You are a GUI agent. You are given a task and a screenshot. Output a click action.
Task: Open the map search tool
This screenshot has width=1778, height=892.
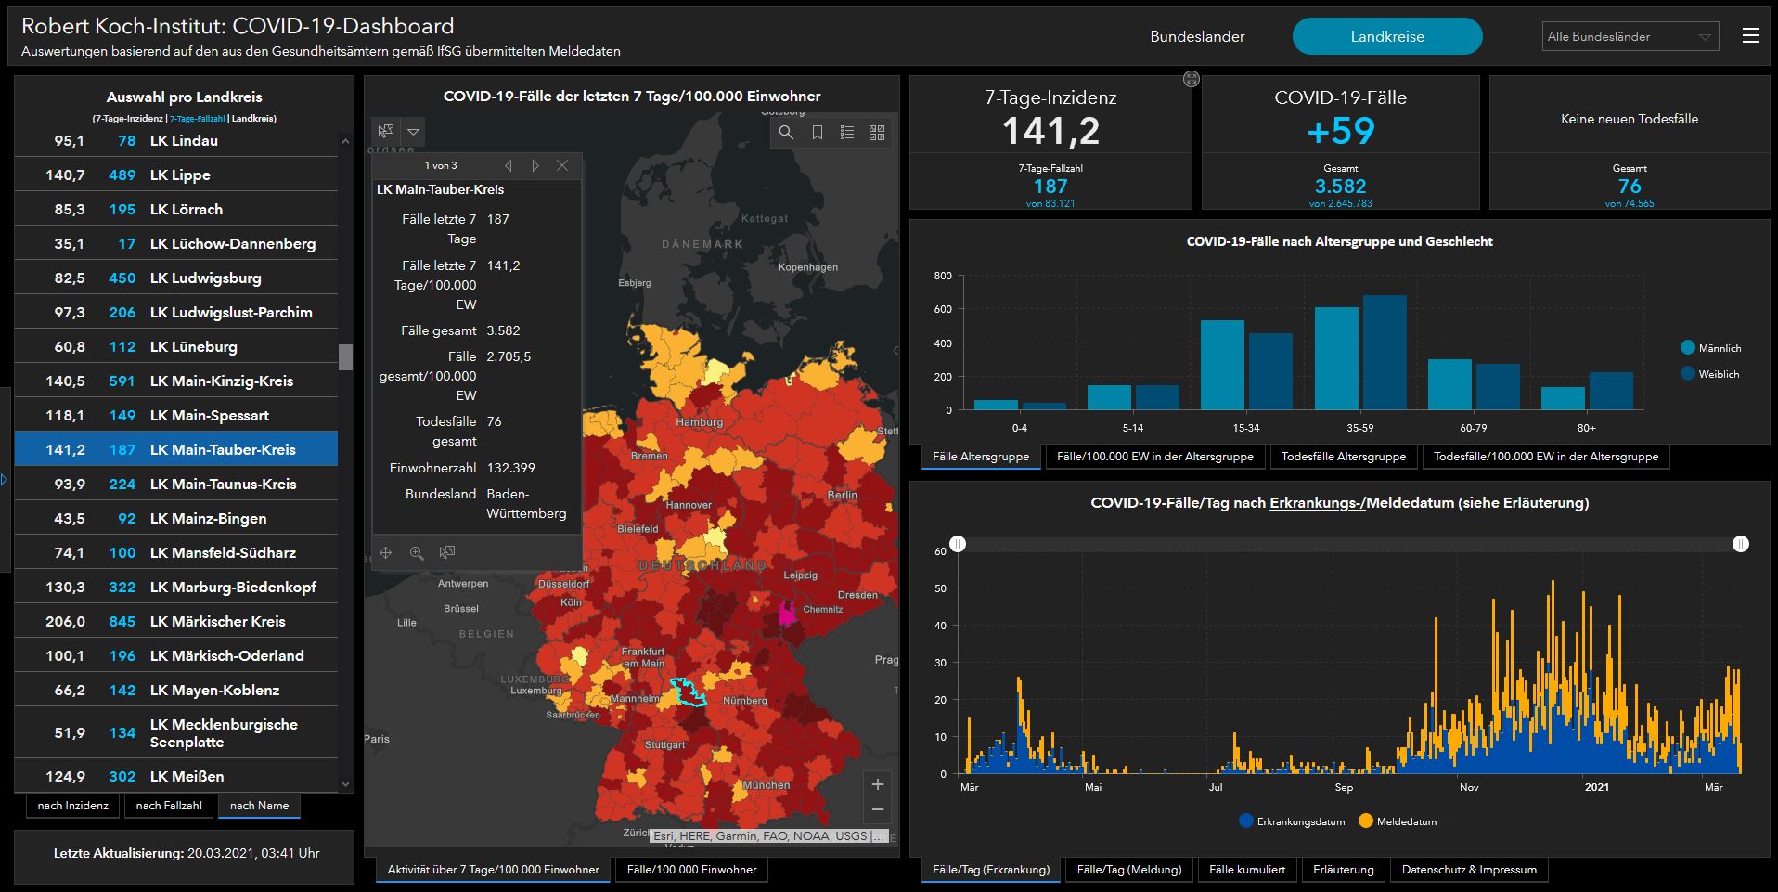coord(786,133)
